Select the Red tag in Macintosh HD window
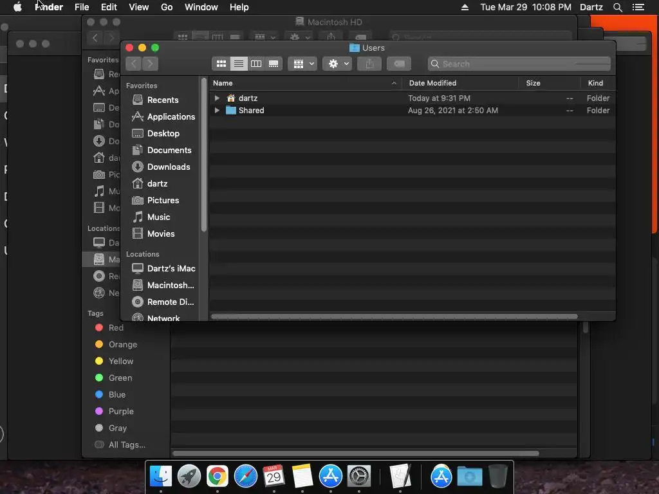 [x=109, y=327]
